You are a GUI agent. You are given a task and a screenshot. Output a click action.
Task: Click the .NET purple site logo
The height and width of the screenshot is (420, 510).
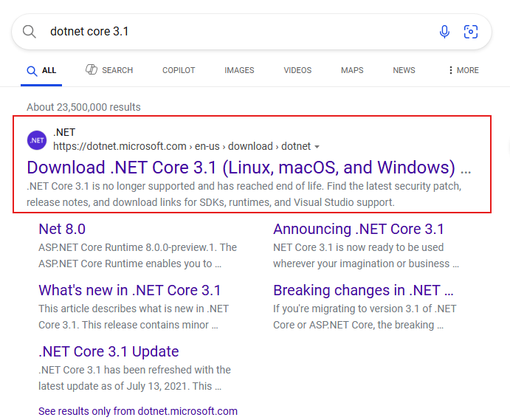[37, 140]
